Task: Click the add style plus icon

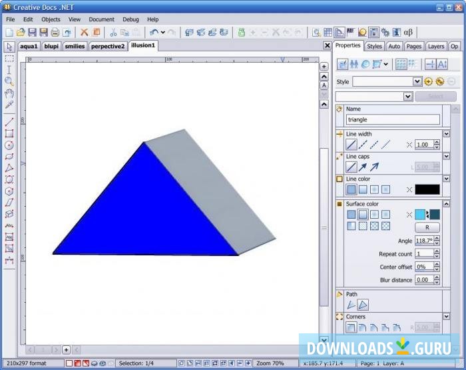Action: (428, 81)
